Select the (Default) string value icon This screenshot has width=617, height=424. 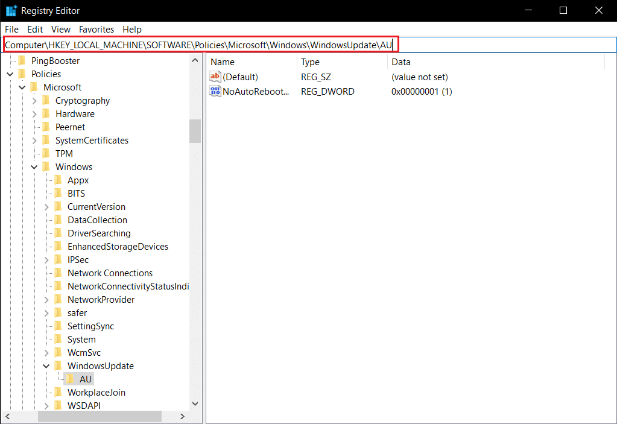(x=215, y=77)
